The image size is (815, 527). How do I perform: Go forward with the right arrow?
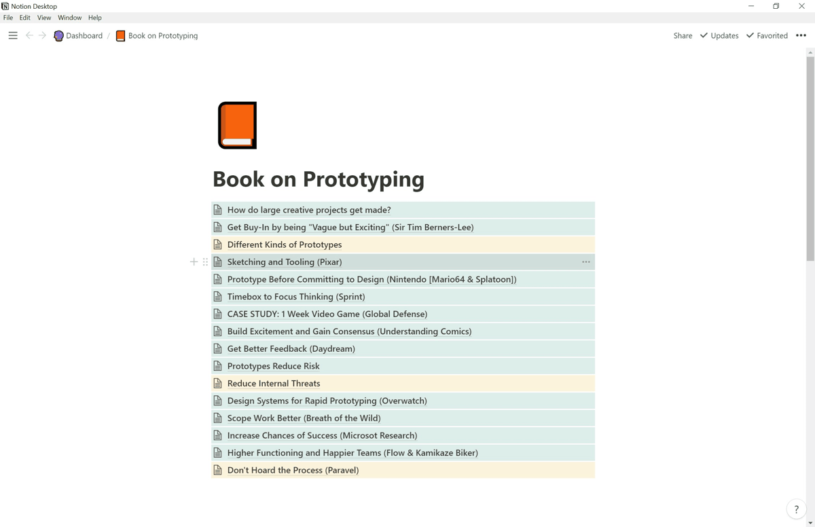(42, 35)
